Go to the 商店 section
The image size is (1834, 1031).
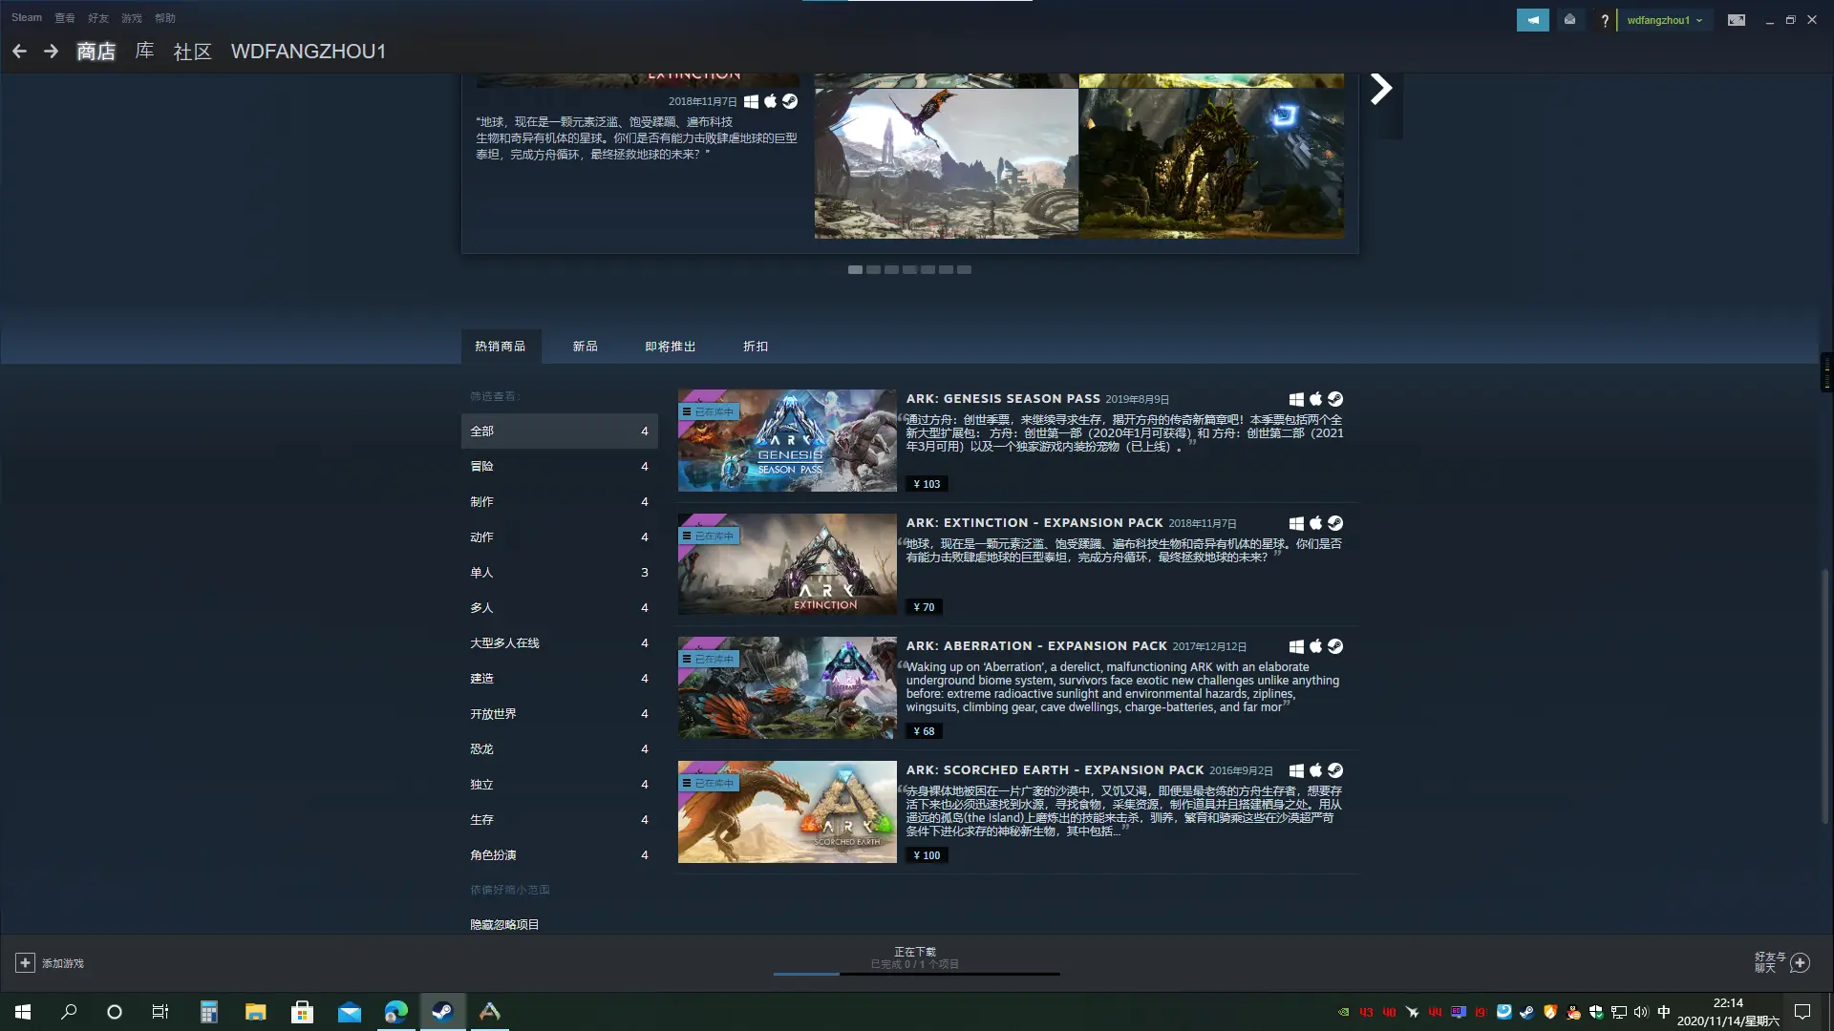pos(96,52)
